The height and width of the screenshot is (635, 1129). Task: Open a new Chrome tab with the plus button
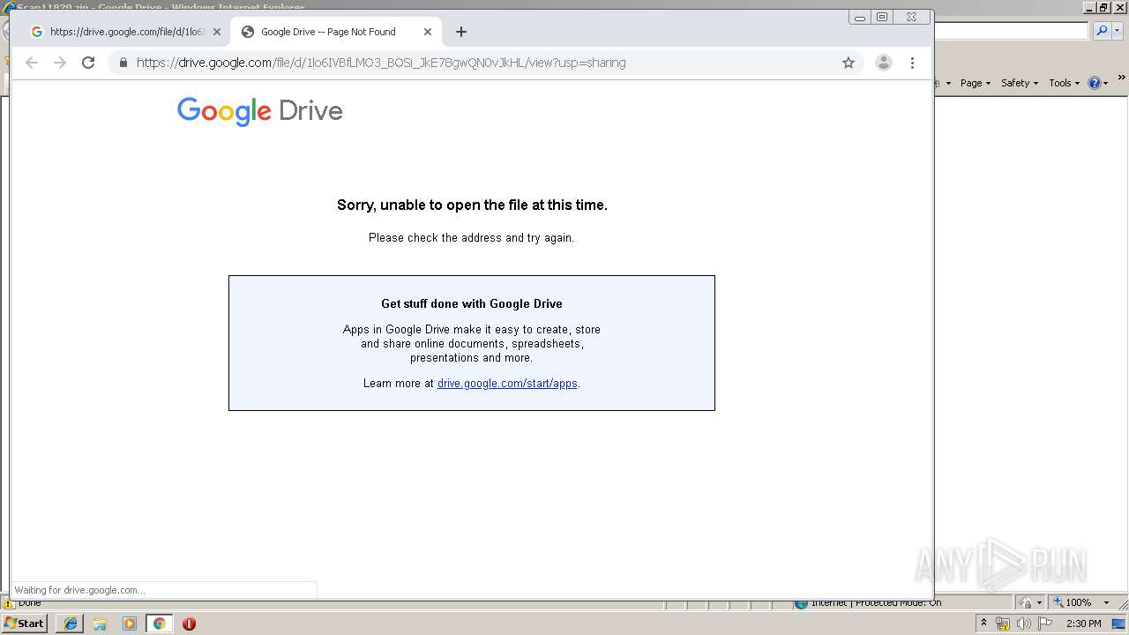click(x=461, y=32)
